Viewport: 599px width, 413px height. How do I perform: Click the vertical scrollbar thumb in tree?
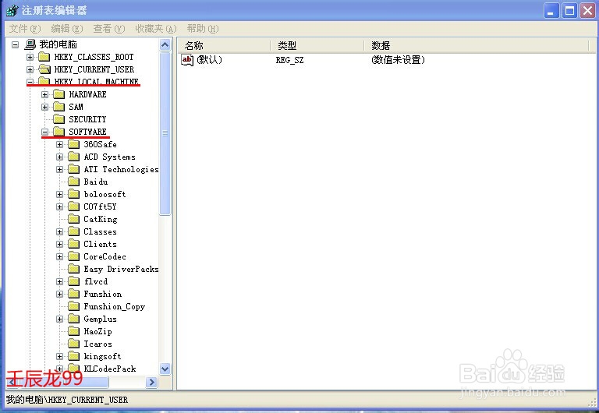(165, 133)
